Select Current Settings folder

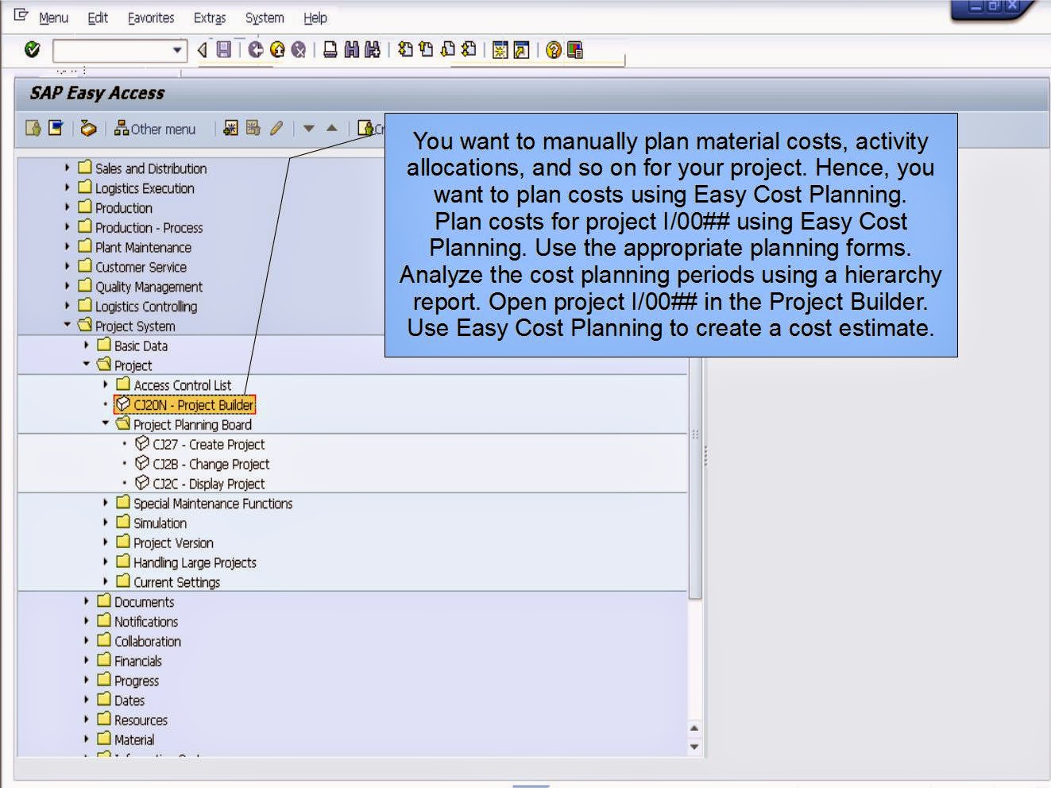pyautogui.click(x=168, y=582)
